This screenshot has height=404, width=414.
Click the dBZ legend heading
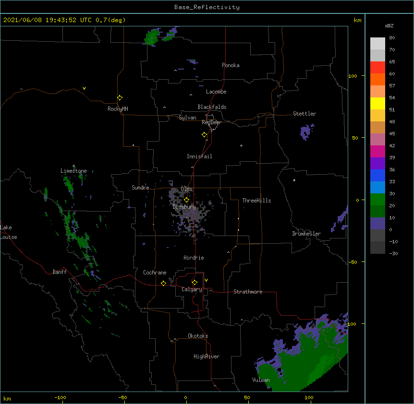pyautogui.click(x=389, y=26)
